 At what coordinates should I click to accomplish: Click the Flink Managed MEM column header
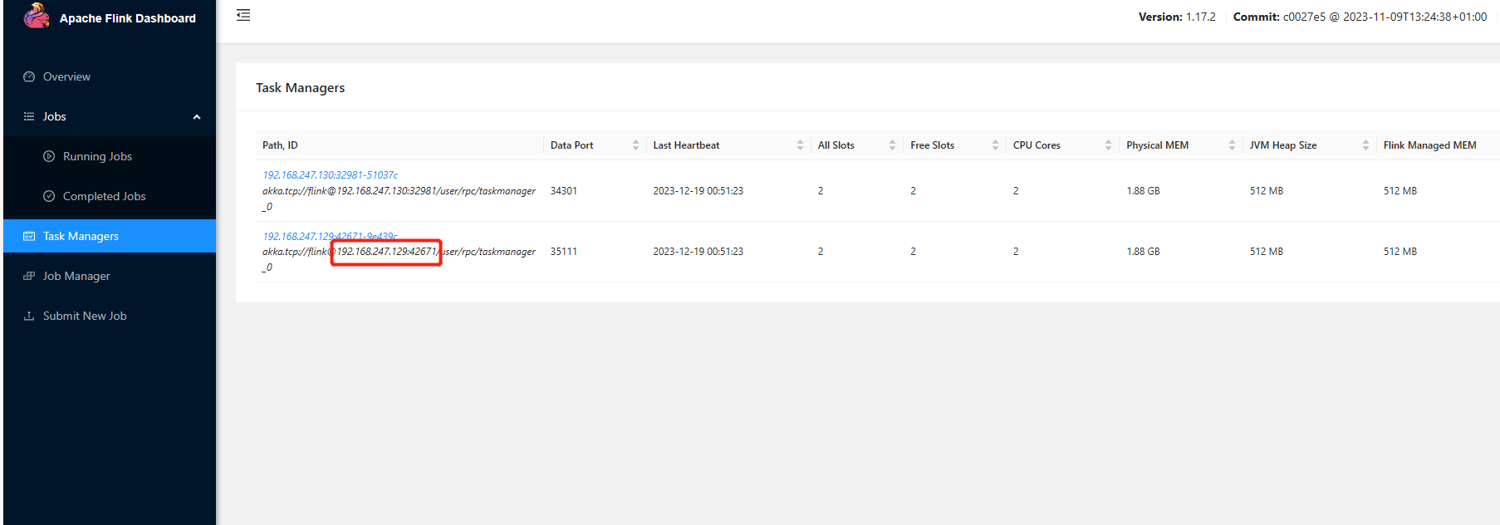1429,145
